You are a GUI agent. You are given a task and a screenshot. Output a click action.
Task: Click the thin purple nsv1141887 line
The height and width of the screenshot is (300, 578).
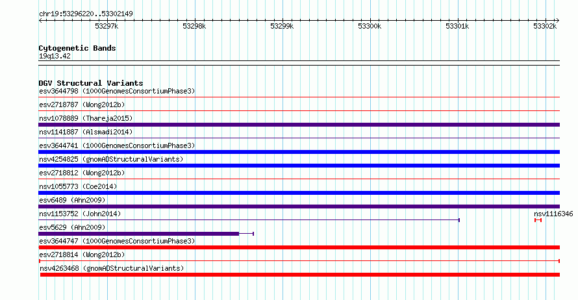tap(299, 138)
